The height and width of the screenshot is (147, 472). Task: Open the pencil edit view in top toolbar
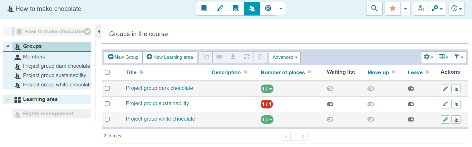pos(220,9)
